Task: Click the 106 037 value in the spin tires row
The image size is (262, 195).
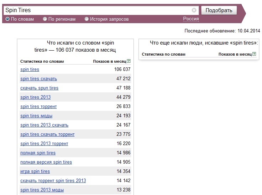Action: tap(122, 69)
